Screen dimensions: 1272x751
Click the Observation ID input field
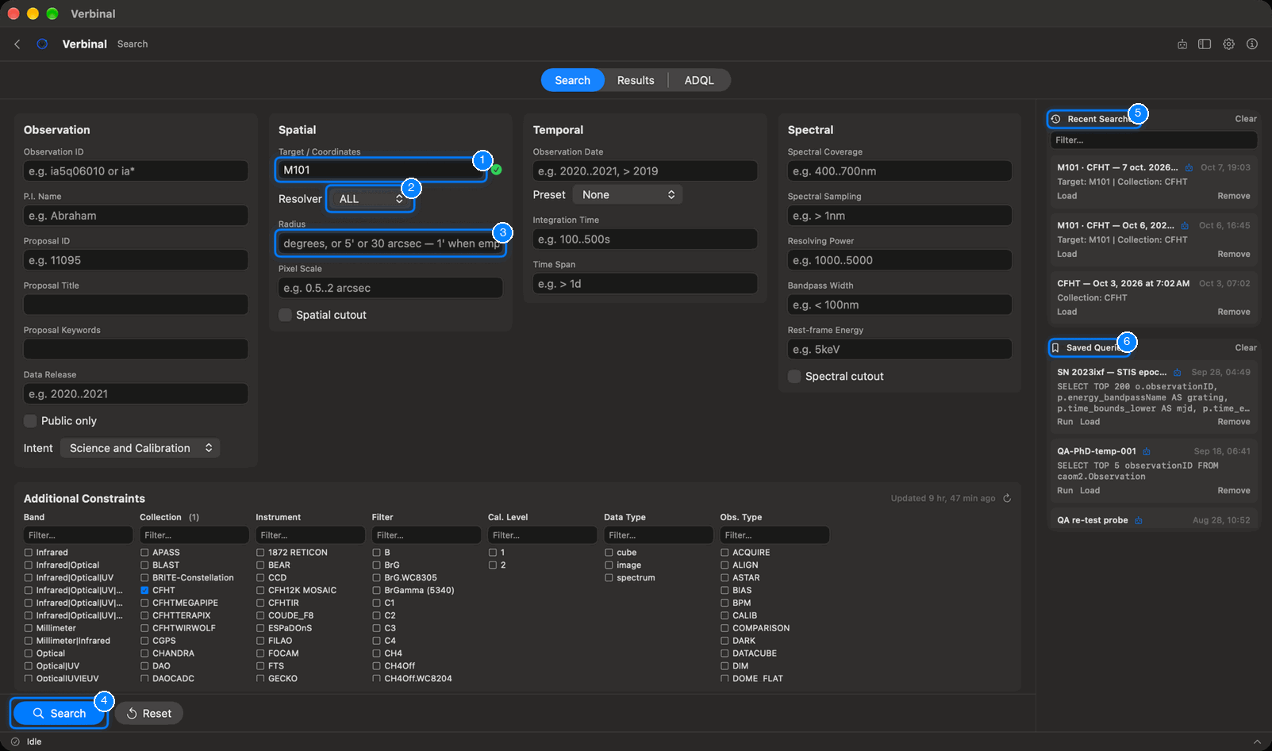tap(136, 171)
